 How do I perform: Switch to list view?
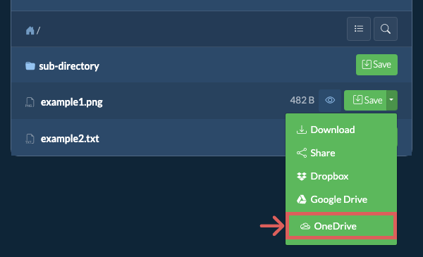tap(359, 29)
